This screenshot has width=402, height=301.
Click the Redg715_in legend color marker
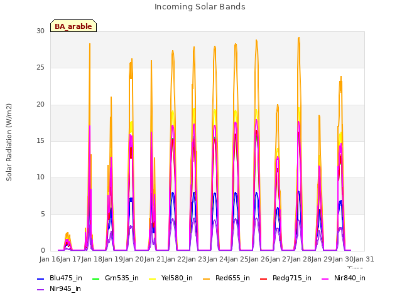click(x=264, y=278)
